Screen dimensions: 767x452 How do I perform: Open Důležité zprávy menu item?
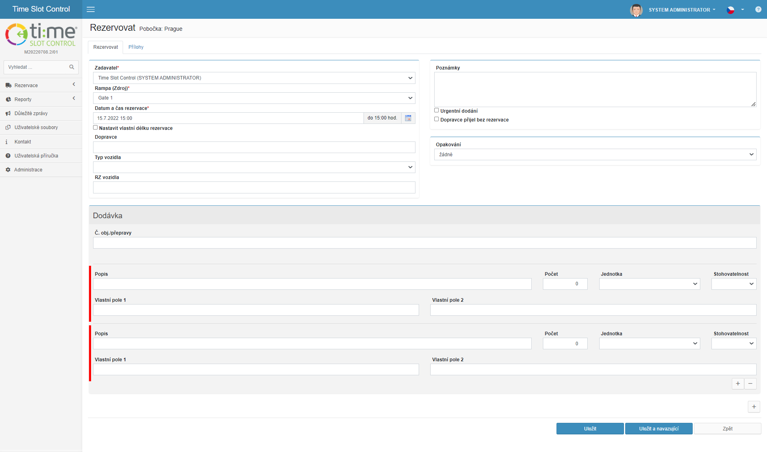(x=41, y=113)
